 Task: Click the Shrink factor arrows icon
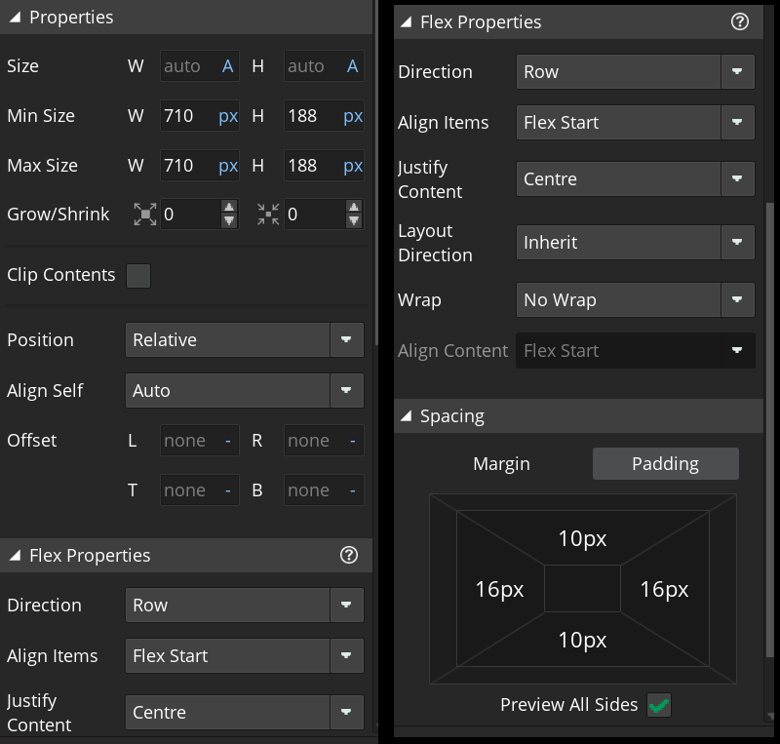click(268, 214)
